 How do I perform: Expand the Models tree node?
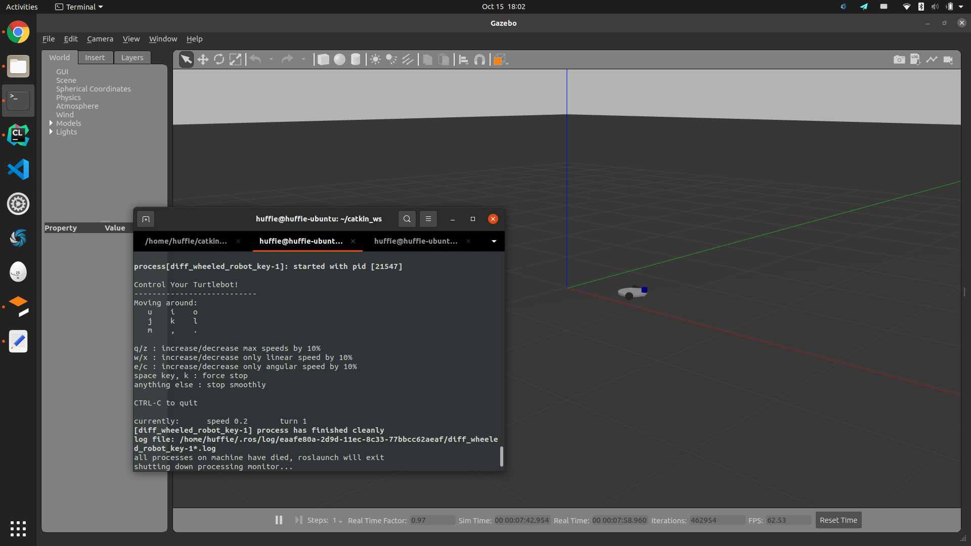pos(51,123)
